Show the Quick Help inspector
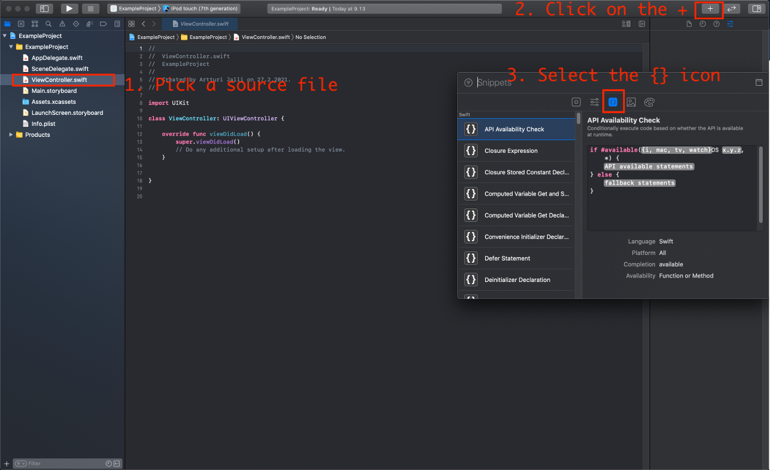Viewport: 770px width, 470px height. click(x=716, y=24)
